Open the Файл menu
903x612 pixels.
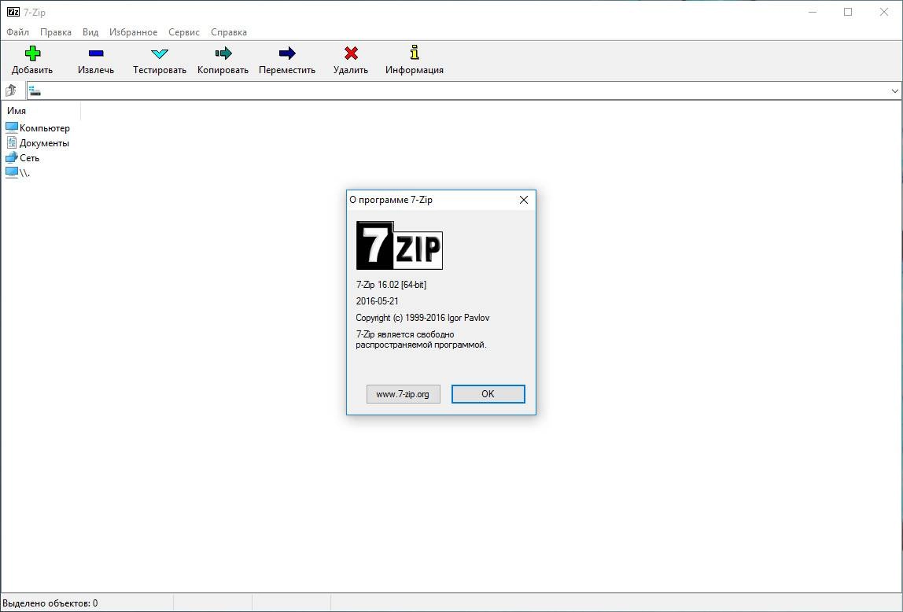[x=17, y=32]
